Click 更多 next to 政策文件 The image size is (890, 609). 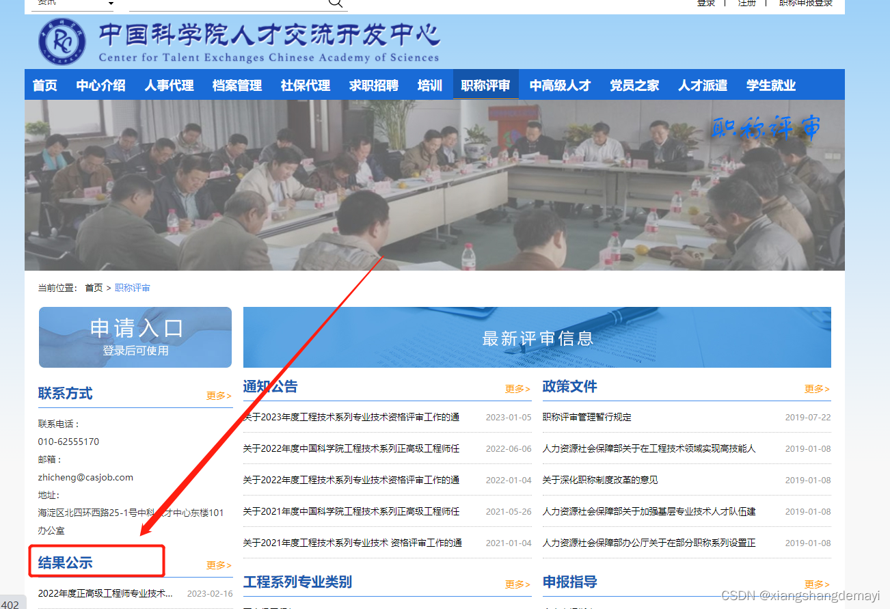[817, 389]
